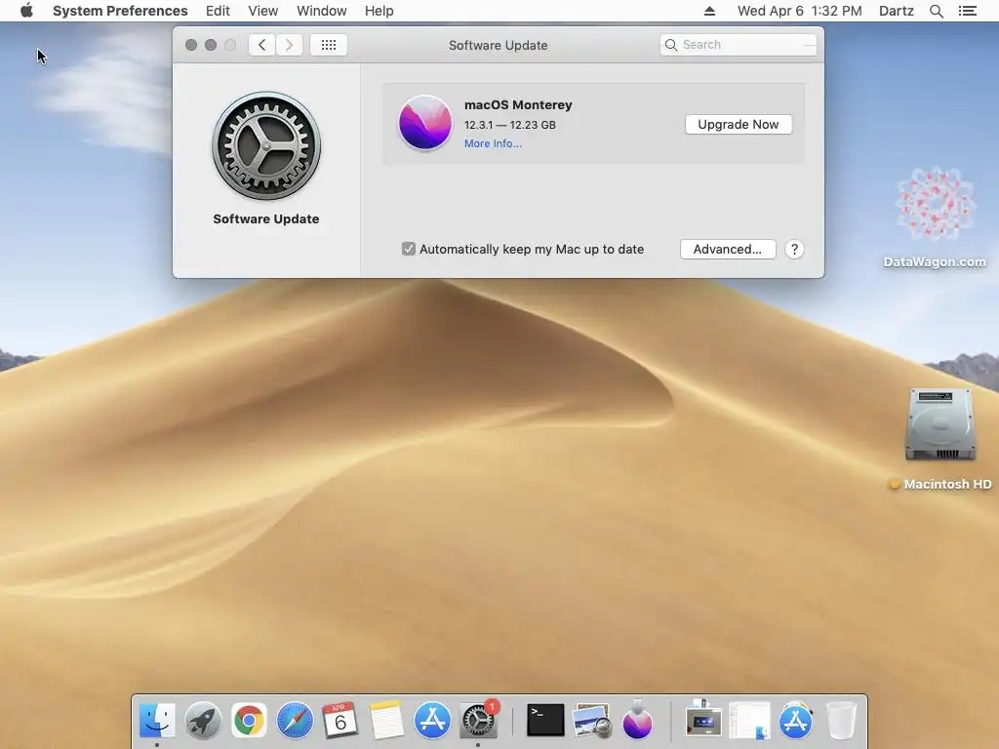Viewport: 999px width, 749px height.
Task: Open the Trash in the Dock
Action: pos(841,721)
